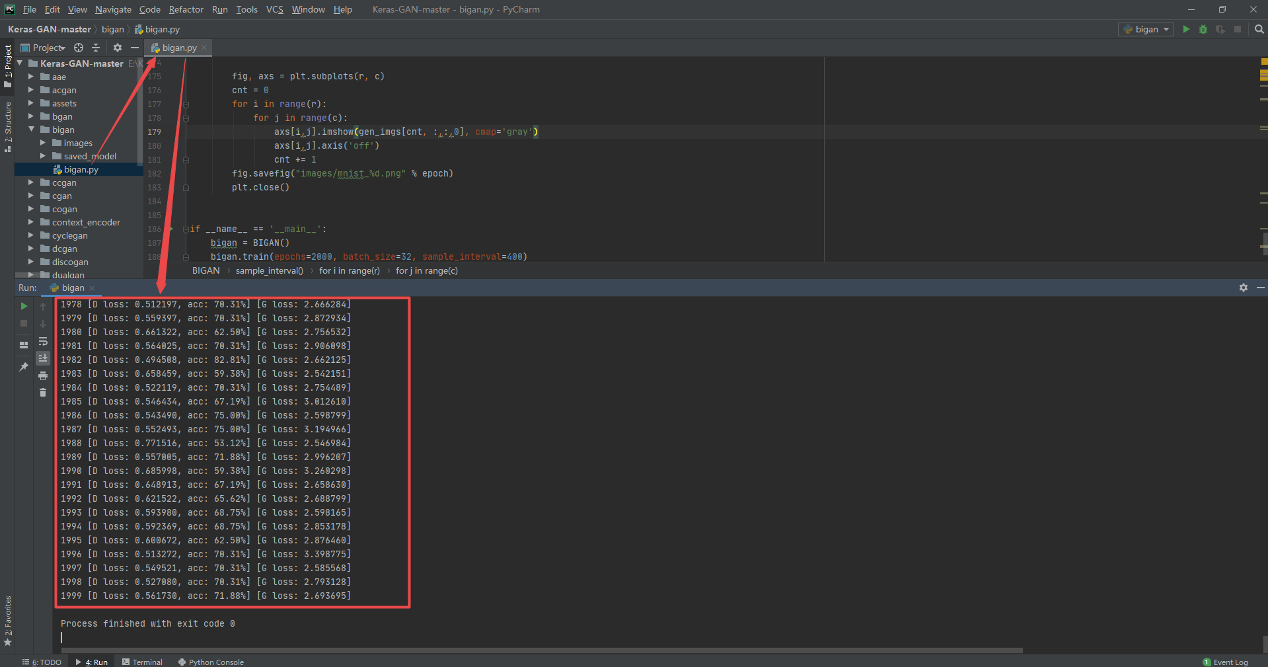Image resolution: width=1268 pixels, height=667 pixels.
Task: Start debugging with the bug icon
Action: point(1203,29)
